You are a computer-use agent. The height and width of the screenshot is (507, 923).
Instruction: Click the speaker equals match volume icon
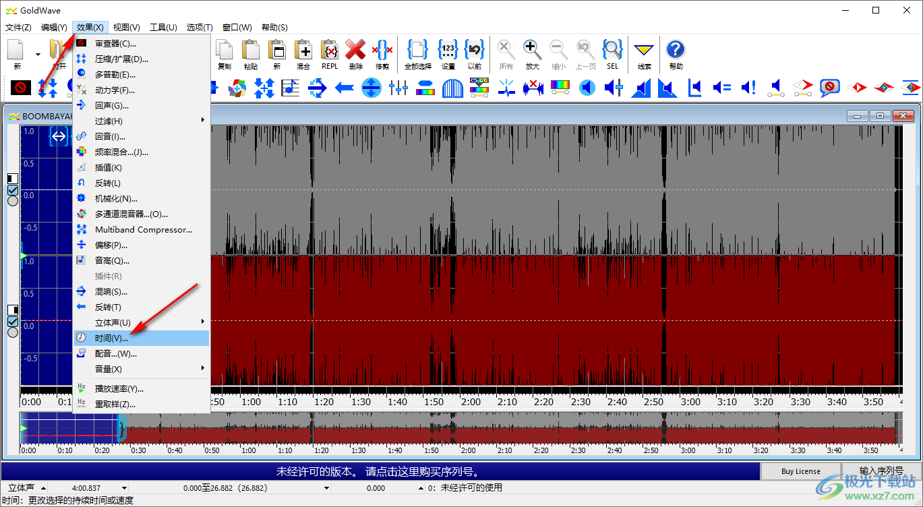point(722,88)
